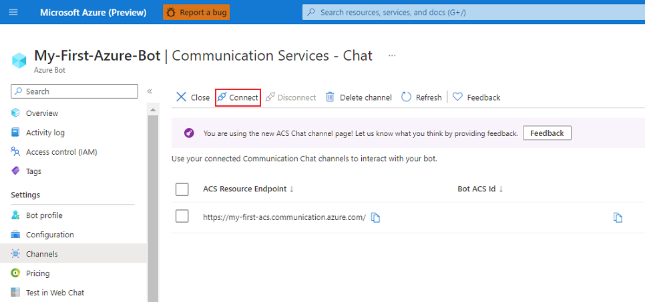Sort by Bot ACS Id column
Viewport: 645px width, 302px height.
click(481, 189)
